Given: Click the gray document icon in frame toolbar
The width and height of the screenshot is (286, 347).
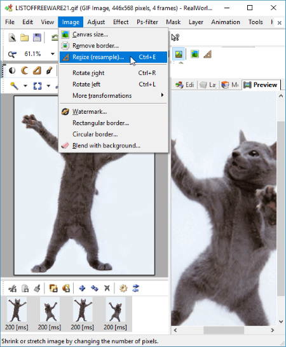Looking at the screenshot, I should 25,289.
